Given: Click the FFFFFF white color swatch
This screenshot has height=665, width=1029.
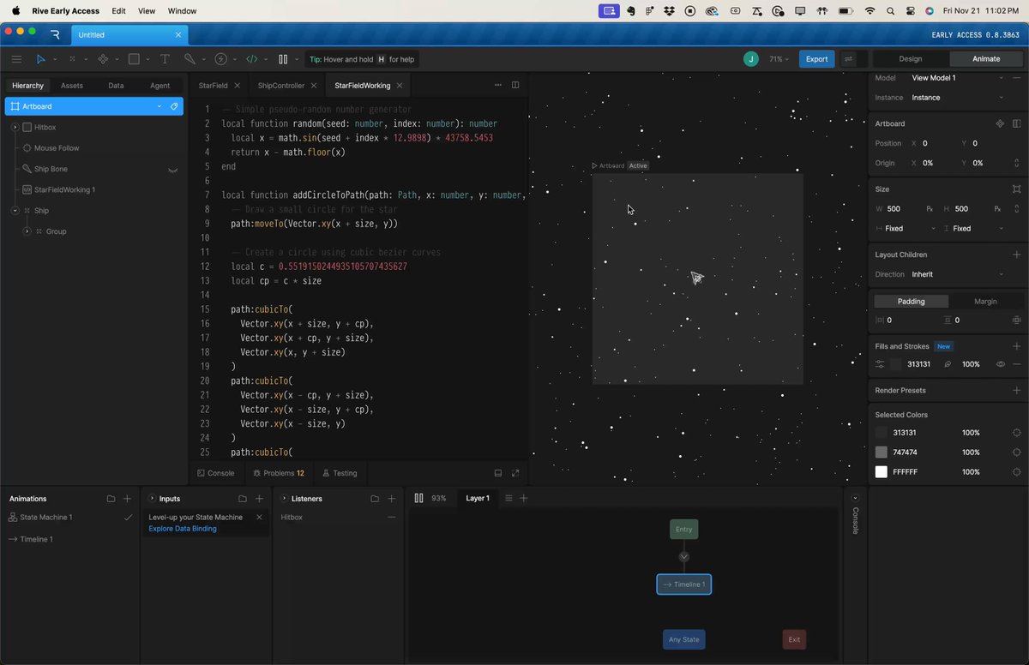Looking at the screenshot, I should (x=882, y=472).
